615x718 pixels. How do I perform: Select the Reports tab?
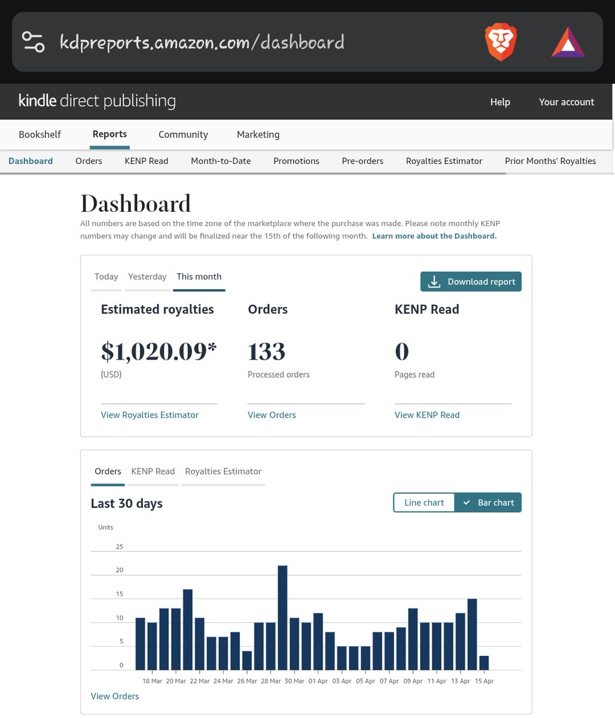[x=109, y=134]
